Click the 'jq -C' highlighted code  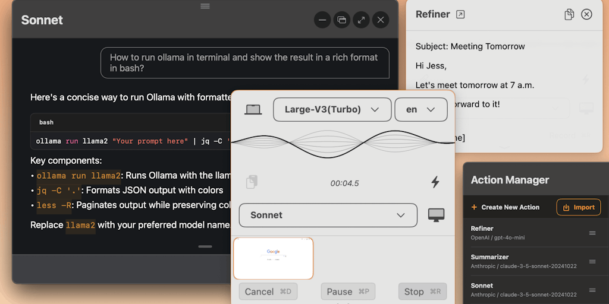pyautogui.click(x=59, y=191)
